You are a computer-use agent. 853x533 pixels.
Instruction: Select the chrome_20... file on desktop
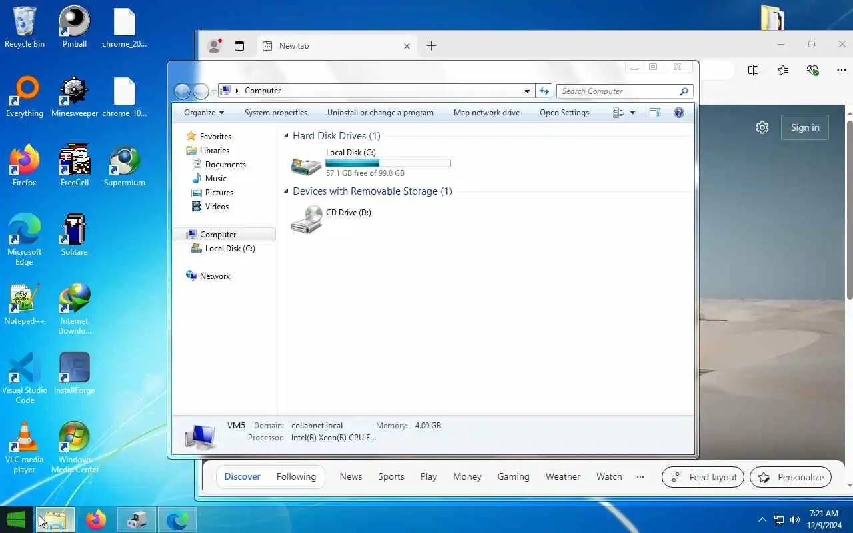point(125,27)
